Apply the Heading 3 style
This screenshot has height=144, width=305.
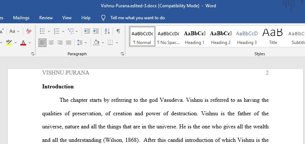pos(247,36)
